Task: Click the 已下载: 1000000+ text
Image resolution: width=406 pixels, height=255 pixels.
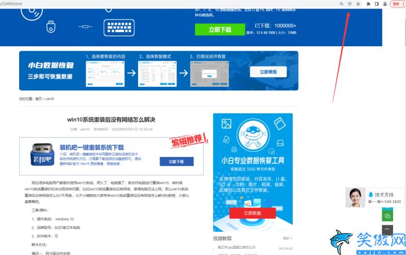Action: click(275, 25)
